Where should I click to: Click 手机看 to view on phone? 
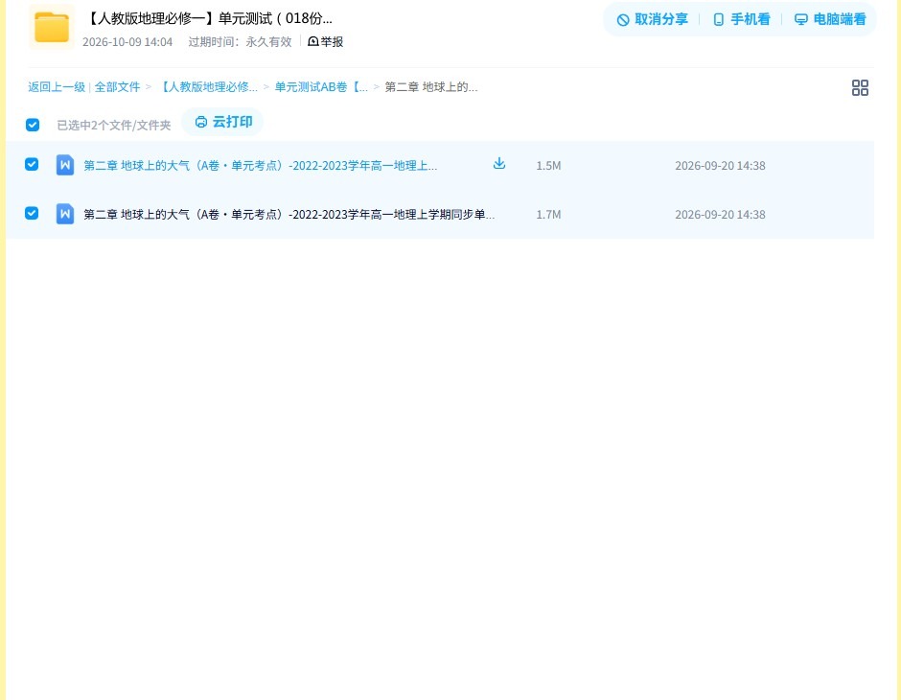pos(741,19)
